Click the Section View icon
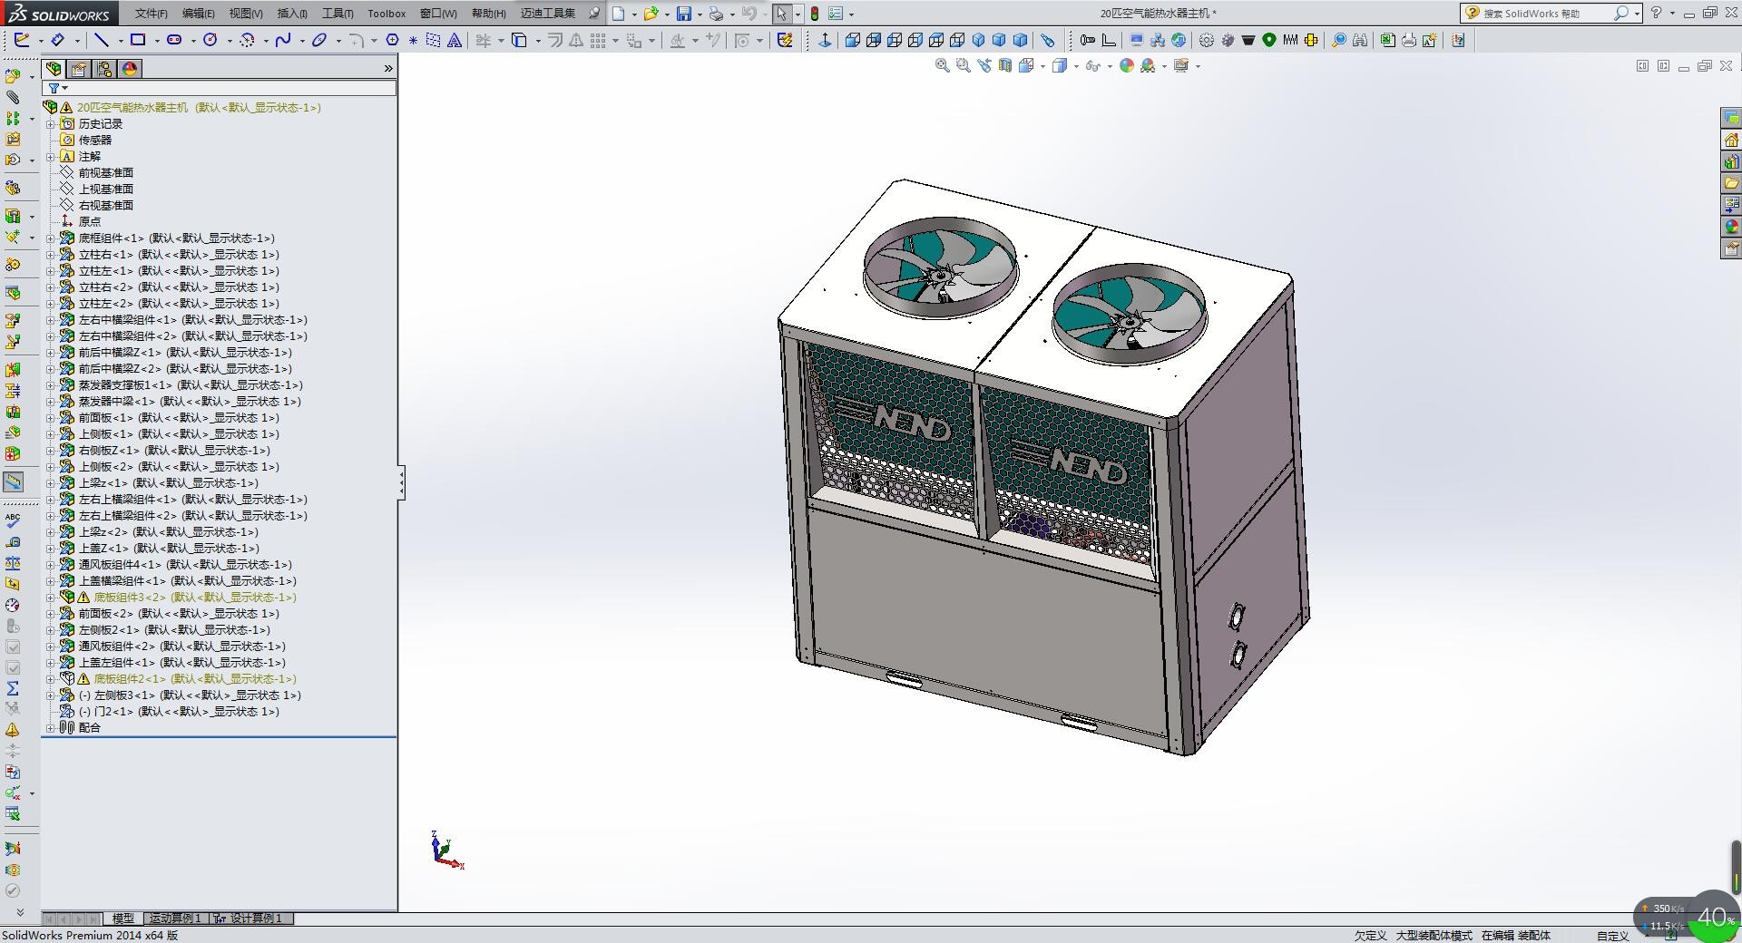Image resolution: width=1742 pixels, height=943 pixels. point(1005,65)
